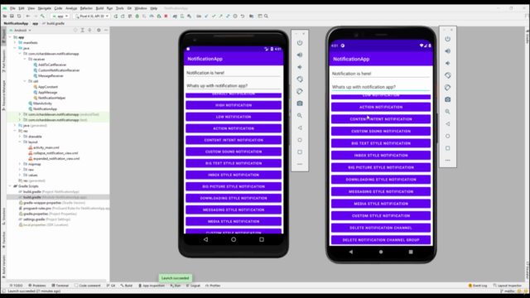Click the Project panel hide (minus) icon
This screenshot has width=530, height=298.
[x=106, y=30]
